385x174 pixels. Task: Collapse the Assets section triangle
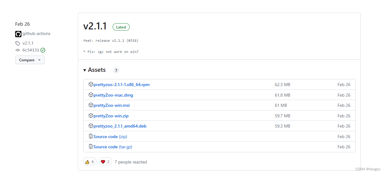point(85,70)
